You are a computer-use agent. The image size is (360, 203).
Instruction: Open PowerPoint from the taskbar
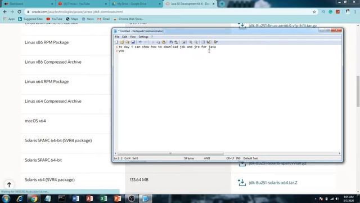pyautogui.click(x=118, y=198)
